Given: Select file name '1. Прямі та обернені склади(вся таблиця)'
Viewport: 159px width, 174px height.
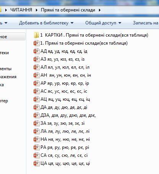Looking at the screenshot, I should 84,43.
